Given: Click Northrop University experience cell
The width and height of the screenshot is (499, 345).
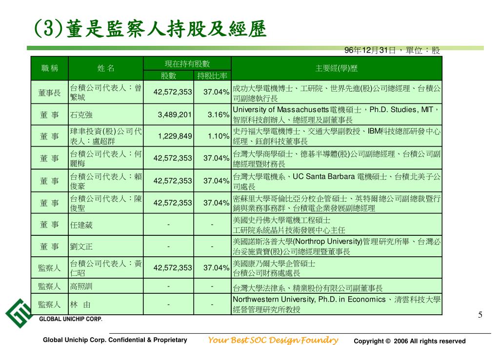Looking at the screenshot, I should tap(337, 247).
